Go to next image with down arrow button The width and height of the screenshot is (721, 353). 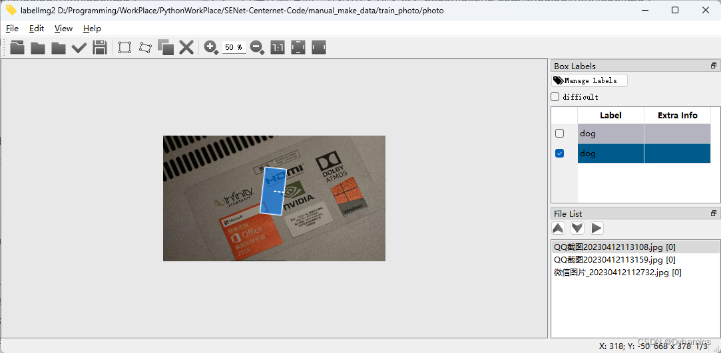(x=578, y=228)
